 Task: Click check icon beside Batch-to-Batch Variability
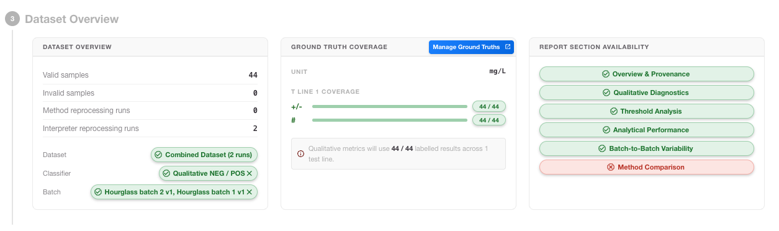pos(602,148)
